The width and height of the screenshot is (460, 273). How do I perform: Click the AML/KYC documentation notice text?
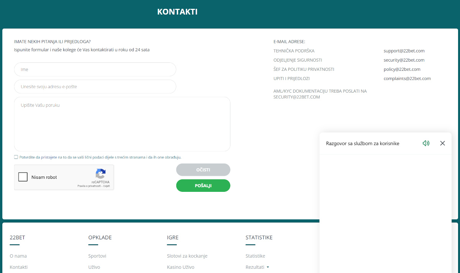tap(320, 94)
